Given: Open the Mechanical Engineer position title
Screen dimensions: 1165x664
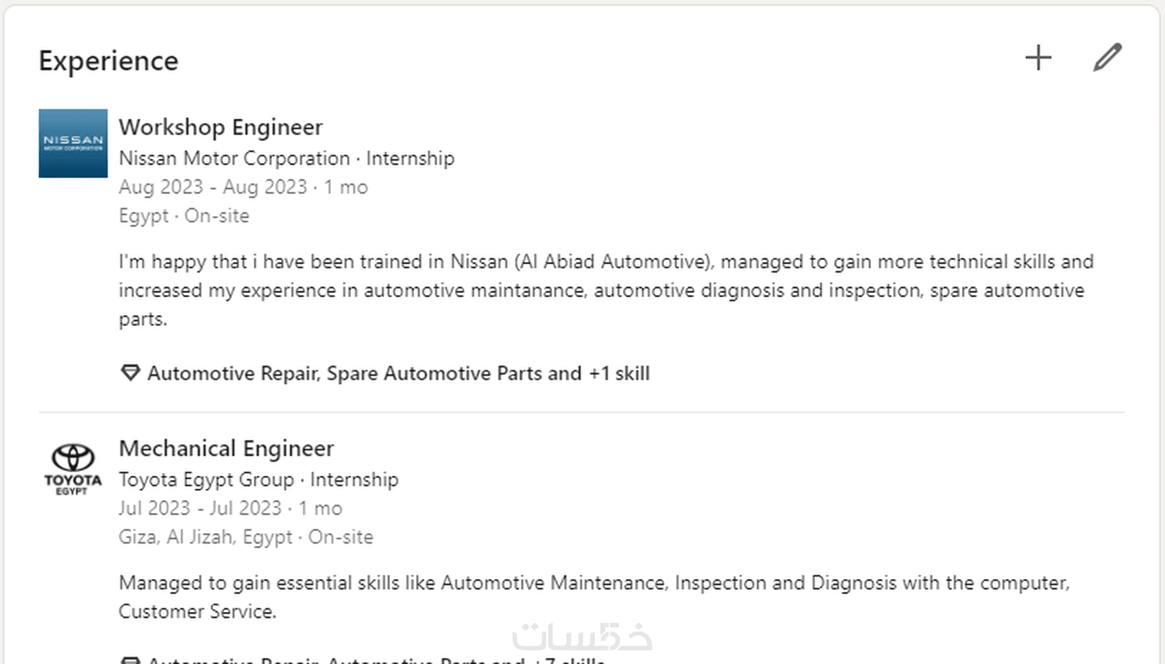Looking at the screenshot, I should pos(226,448).
